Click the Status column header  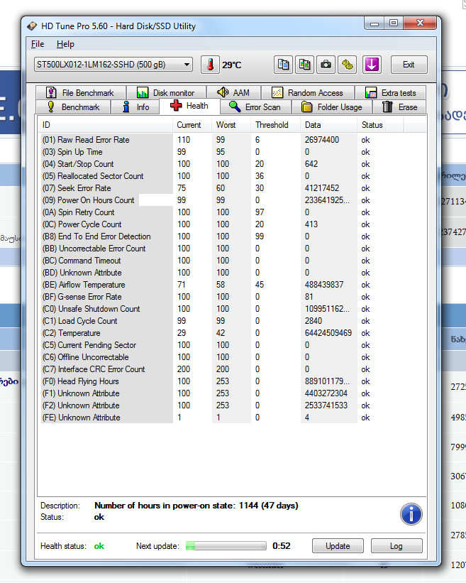380,125
